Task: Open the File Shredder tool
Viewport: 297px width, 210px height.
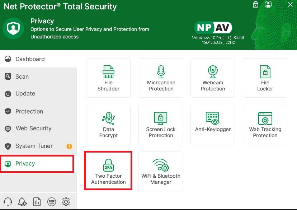Action: point(108,78)
